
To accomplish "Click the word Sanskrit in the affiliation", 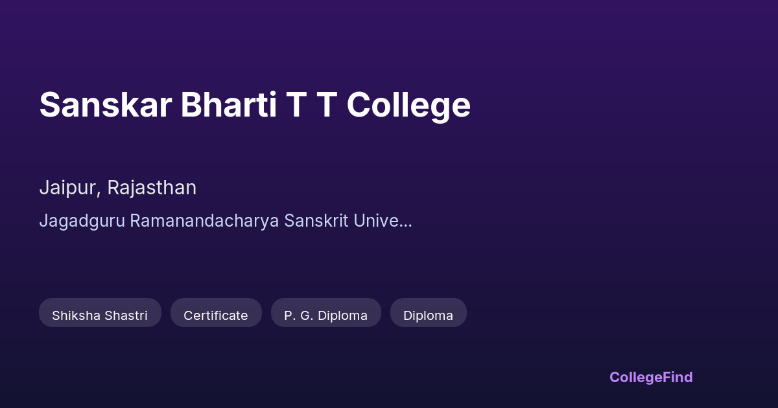I will (316, 221).
